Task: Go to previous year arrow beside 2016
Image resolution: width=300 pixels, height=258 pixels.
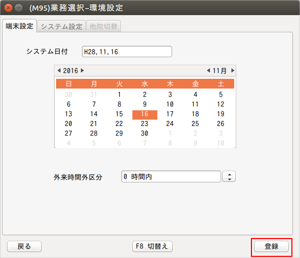Action: (59, 71)
